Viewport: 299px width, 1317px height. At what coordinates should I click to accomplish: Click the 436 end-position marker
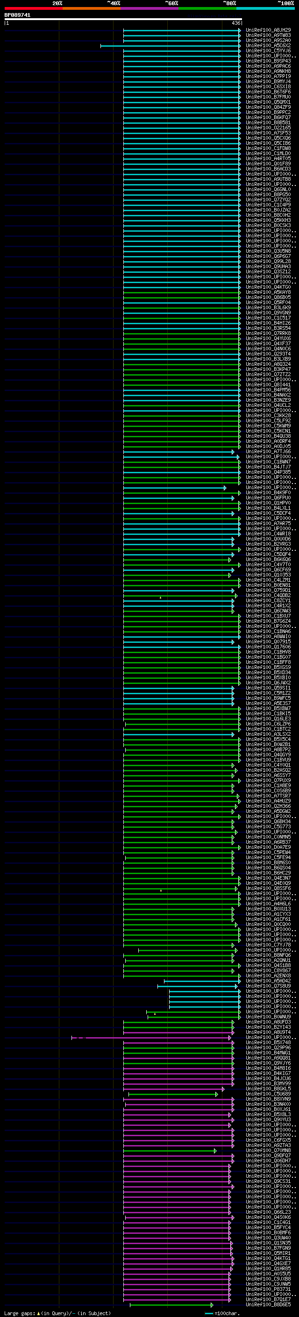[x=235, y=23]
